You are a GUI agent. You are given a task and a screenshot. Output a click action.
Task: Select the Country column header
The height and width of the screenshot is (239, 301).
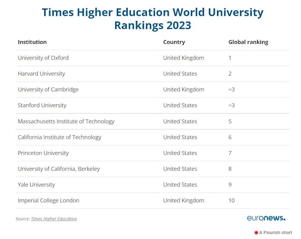tap(174, 42)
